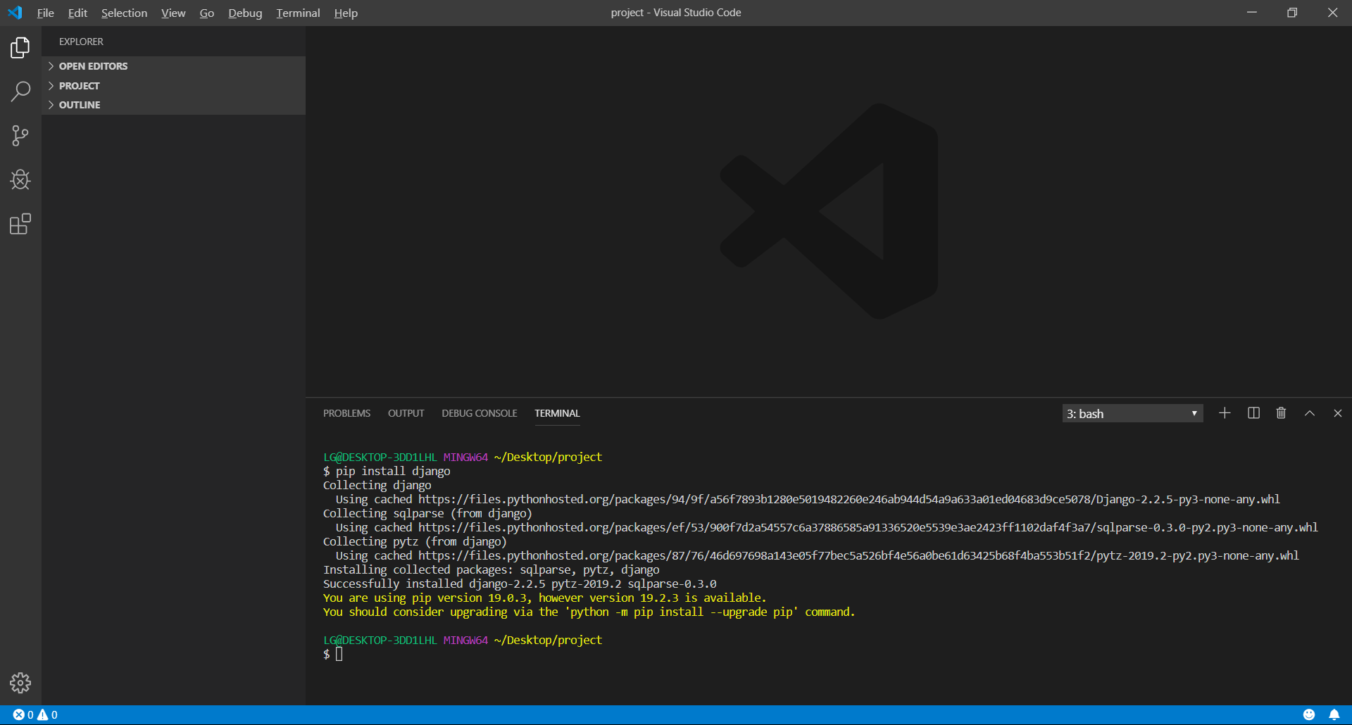The height and width of the screenshot is (725, 1352).
Task: Click the terminal cursor at the prompt
Action: (x=339, y=654)
